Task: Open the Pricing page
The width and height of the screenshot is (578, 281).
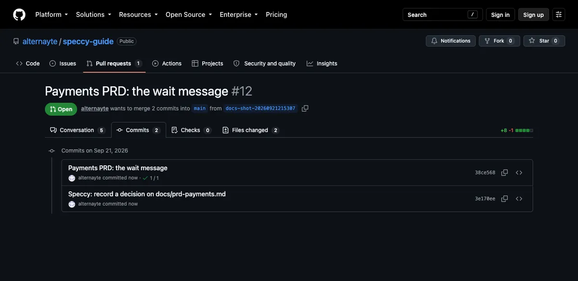Action: pyautogui.click(x=276, y=14)
